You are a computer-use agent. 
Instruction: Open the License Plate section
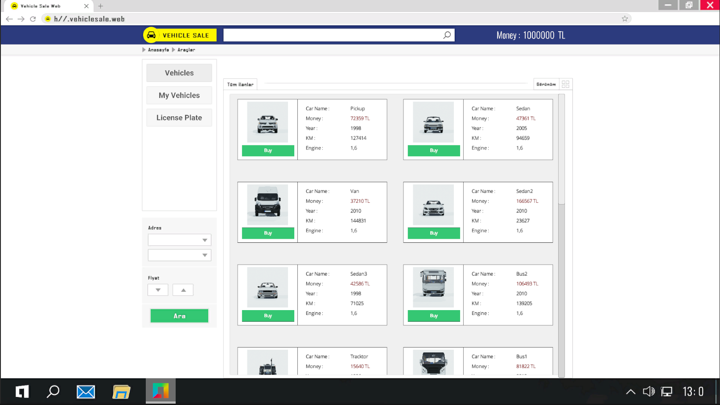[x=179, y=118]
